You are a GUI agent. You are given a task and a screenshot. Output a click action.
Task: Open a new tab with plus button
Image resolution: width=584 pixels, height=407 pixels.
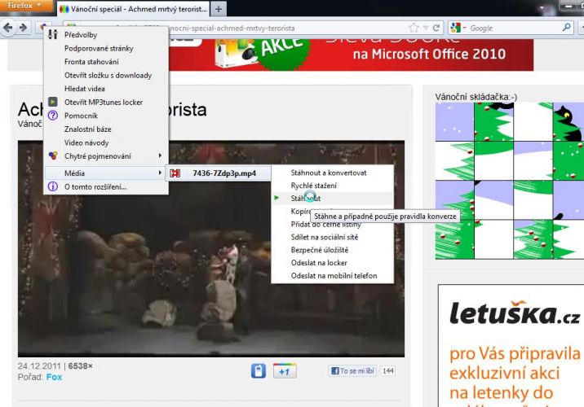click(219, 9)
